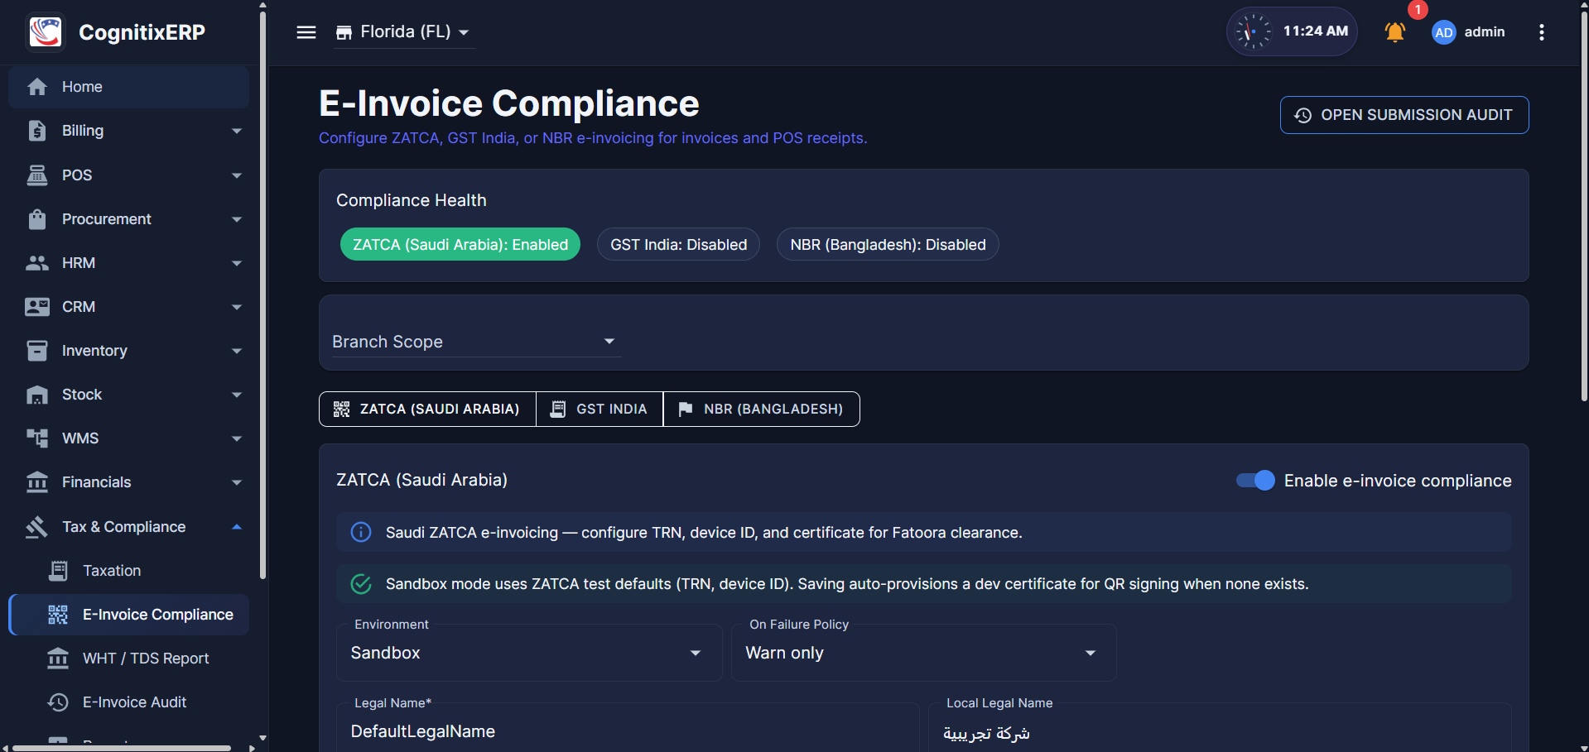1589x752 pixels.
Task: Click the analog clock widget
Action: pyautogui.click(x=1253, y=32)
